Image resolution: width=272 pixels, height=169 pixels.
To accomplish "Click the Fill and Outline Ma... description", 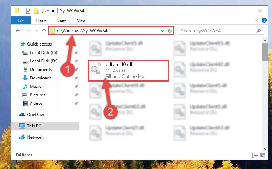I will coord(127,76).
